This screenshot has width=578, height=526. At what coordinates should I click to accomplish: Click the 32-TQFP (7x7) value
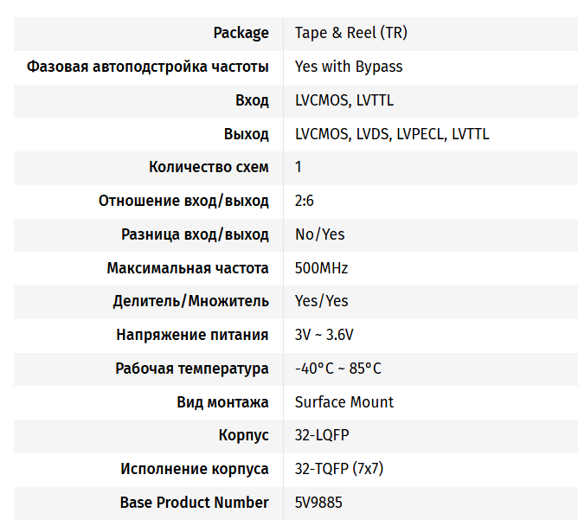point(339,469)
